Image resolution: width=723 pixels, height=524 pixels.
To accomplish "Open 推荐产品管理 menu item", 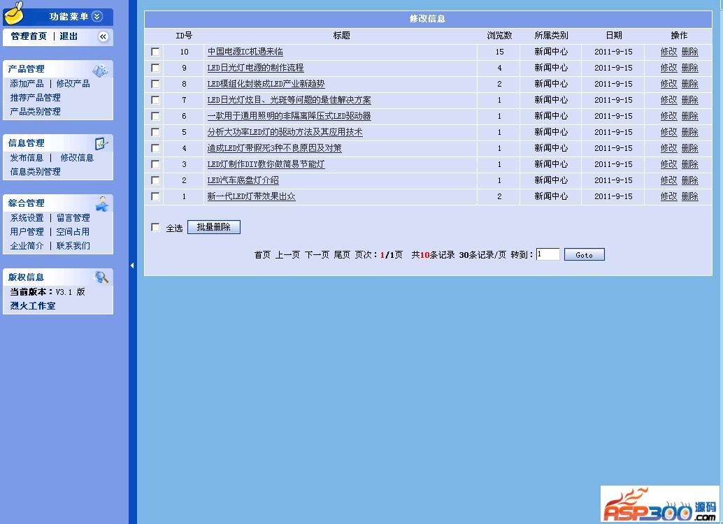I will pyautogui.click(x=35, y=97).
